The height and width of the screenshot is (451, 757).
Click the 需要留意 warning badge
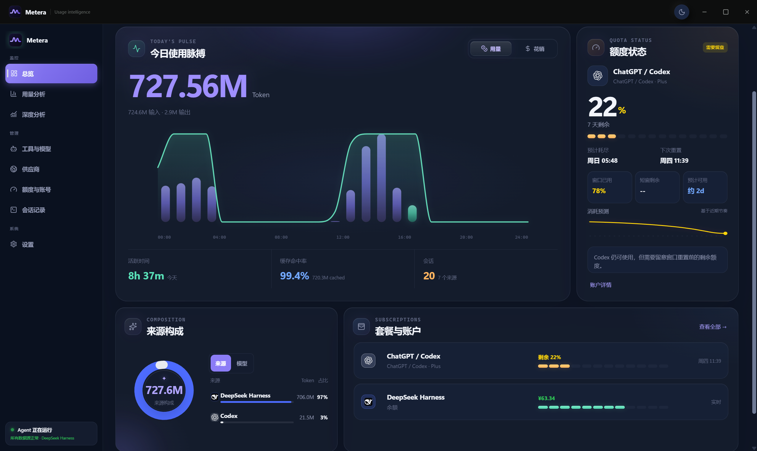pos(715,48)
